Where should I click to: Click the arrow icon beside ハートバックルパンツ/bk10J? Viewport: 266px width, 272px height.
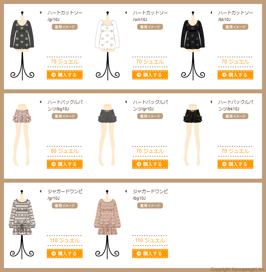coord(211,102)
